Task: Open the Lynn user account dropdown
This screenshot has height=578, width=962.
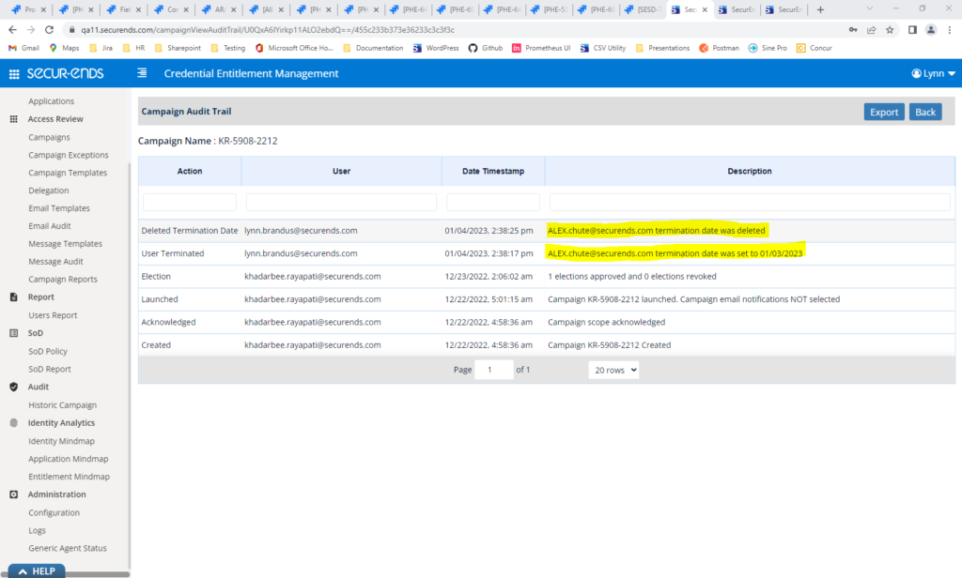Action: (x=933, y=73)
